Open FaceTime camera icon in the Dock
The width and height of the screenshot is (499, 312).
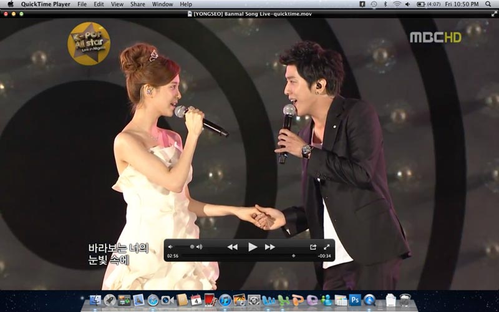tap(167, 300)
